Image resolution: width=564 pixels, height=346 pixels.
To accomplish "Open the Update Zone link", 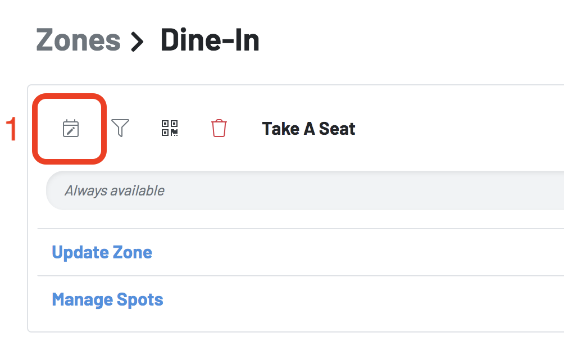I will [102, 252].
